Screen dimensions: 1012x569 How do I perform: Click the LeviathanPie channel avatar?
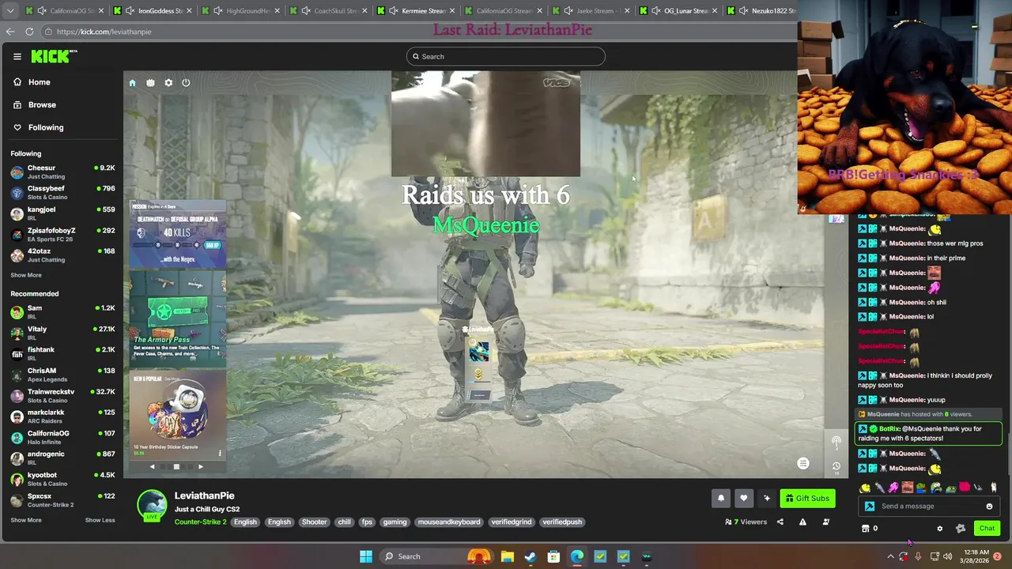point(152,505)
